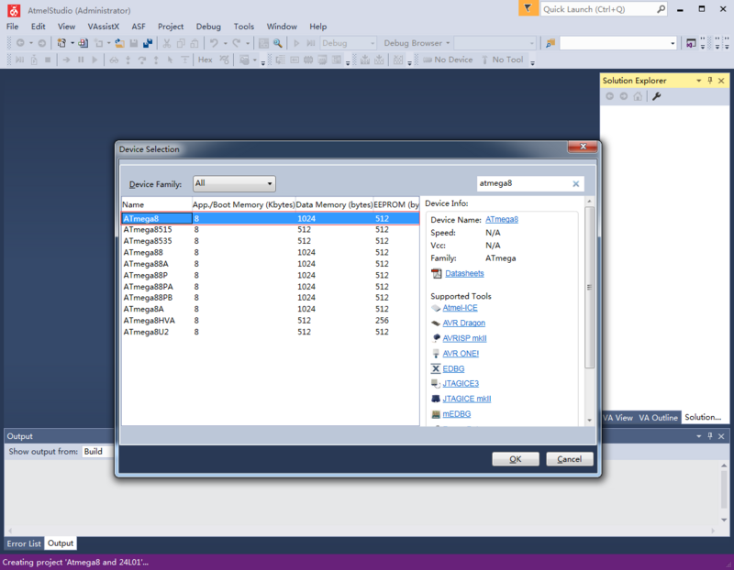Image resolution: width=734 pixels, height=570 pixels.
Task: Click the EDBG tool icon
Action: [x=436, y=368]
